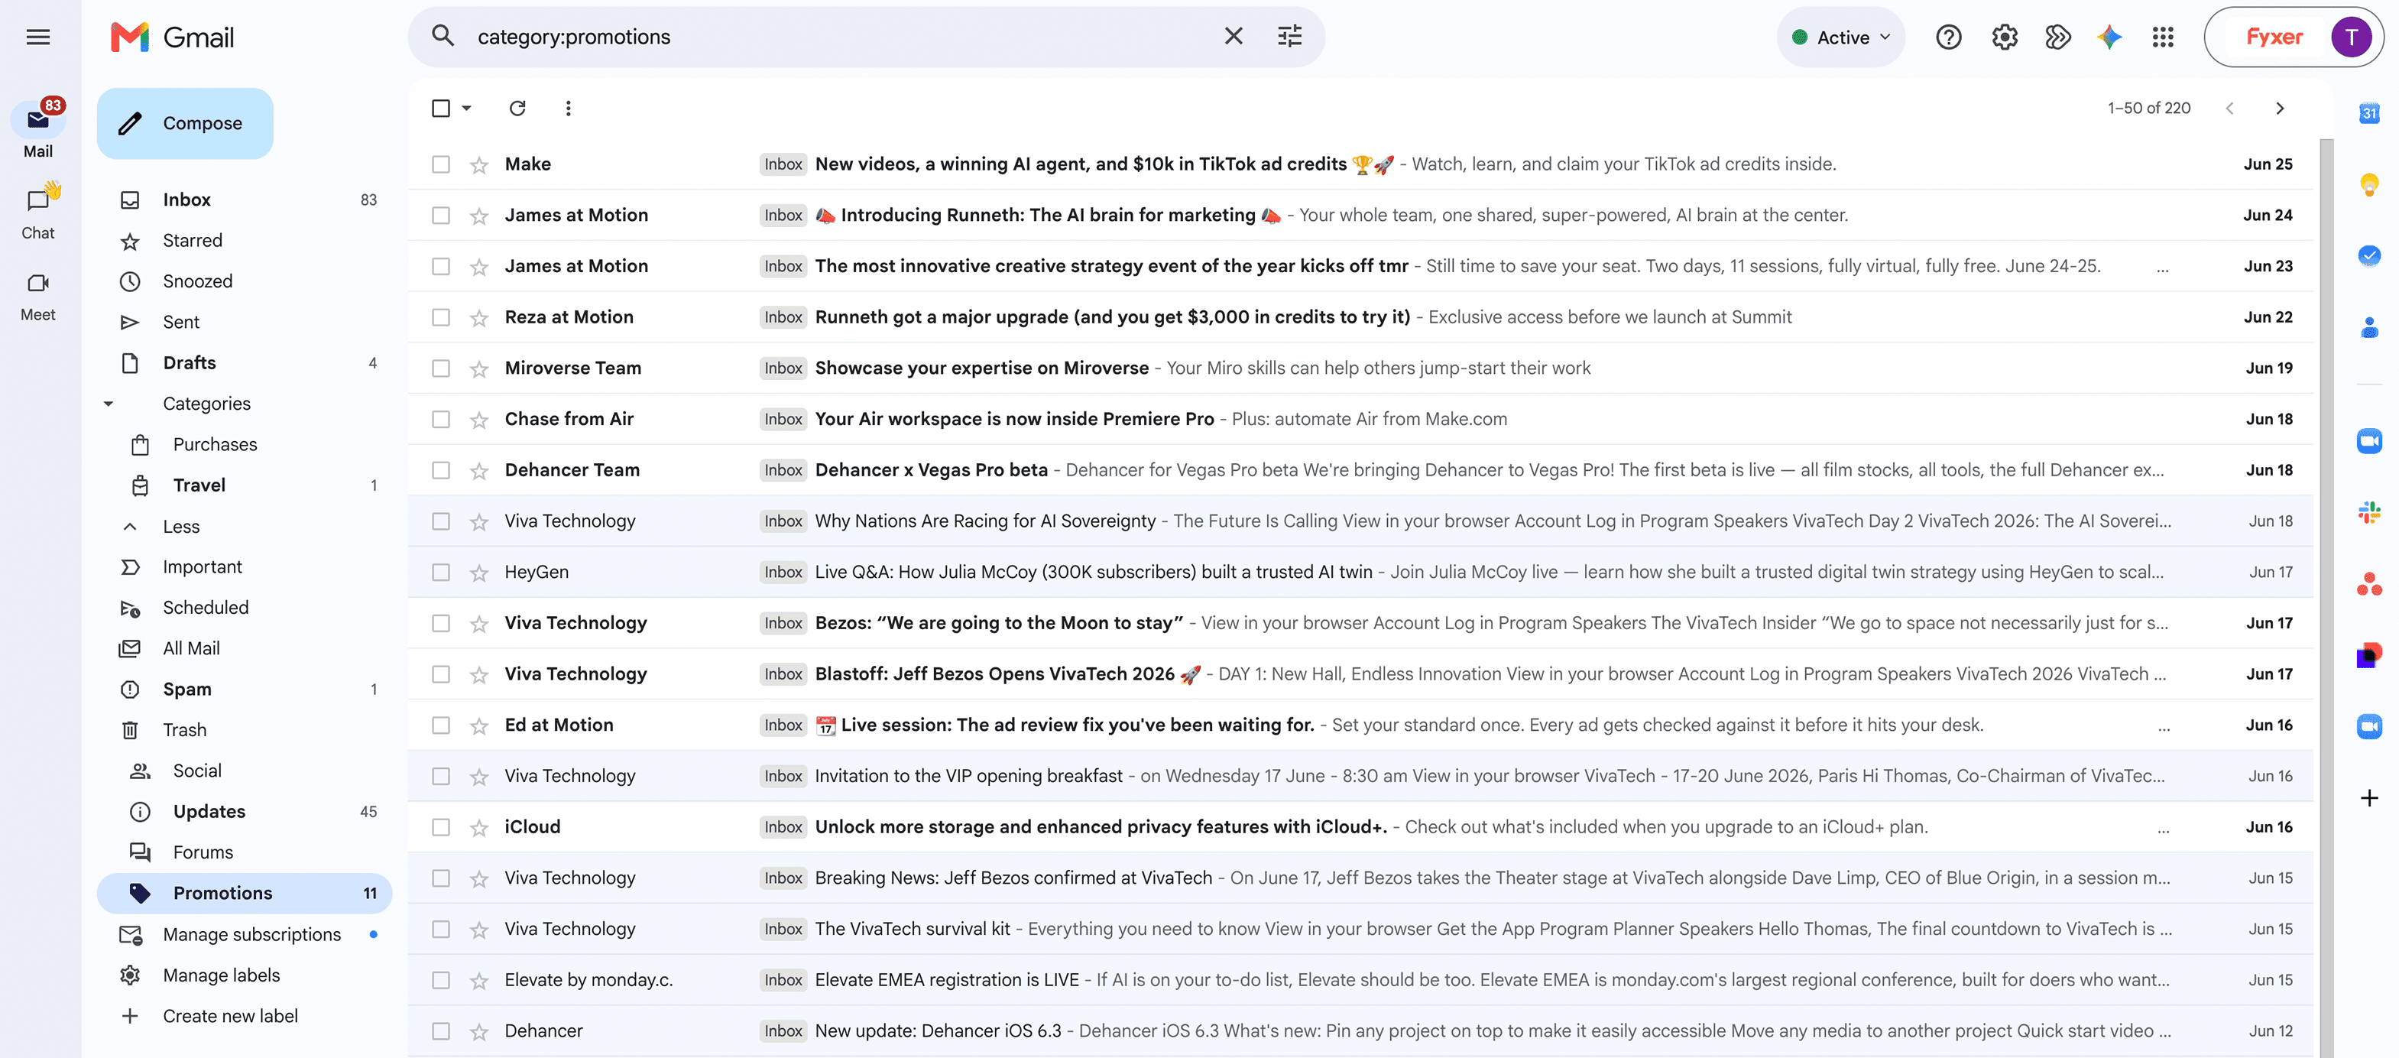The height and width of the screenshot is (1058, 2399).
Task: Select the HeyGen email checkbox
Action: [x=440, y=573]
